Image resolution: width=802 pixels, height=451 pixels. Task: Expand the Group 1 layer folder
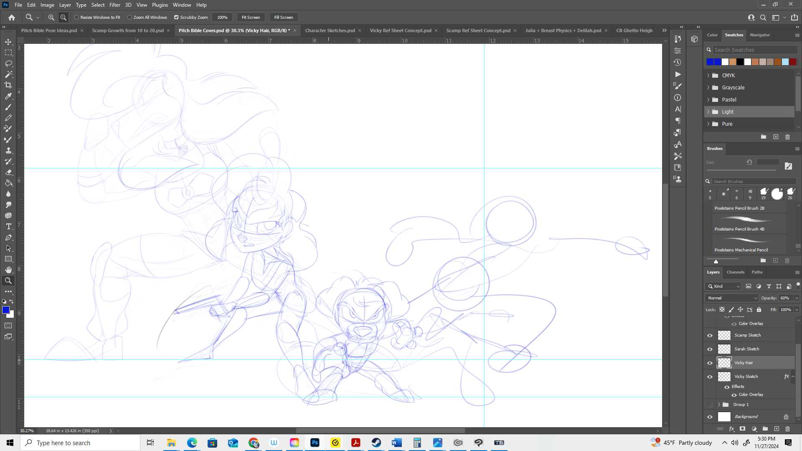719,405
